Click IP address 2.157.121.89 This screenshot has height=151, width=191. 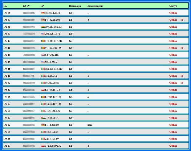tap(52, 139)
